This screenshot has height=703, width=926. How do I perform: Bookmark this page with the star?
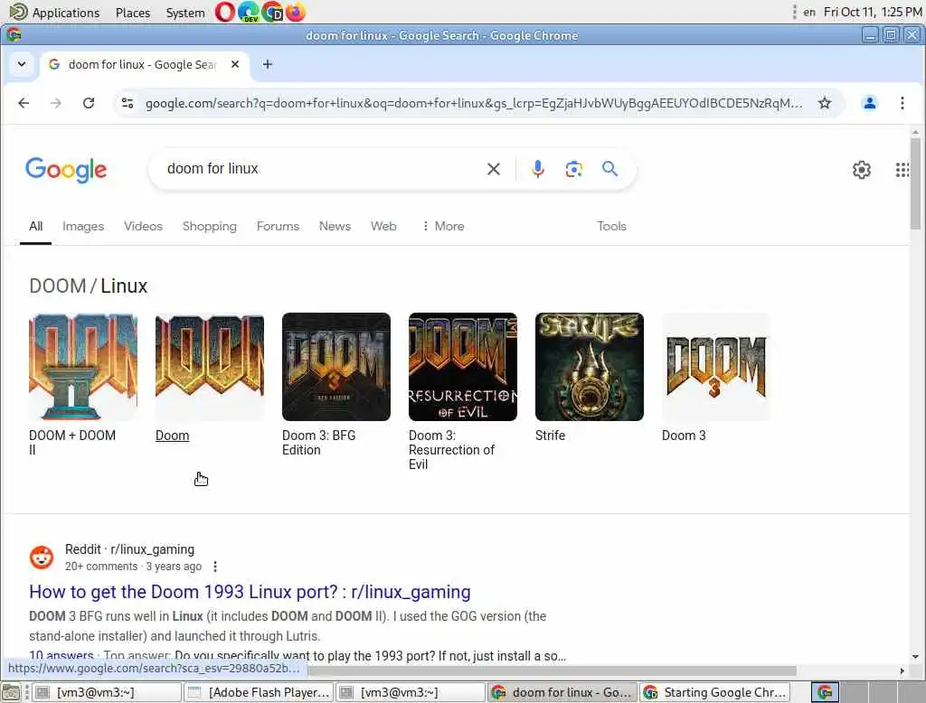tap(825, 103)
